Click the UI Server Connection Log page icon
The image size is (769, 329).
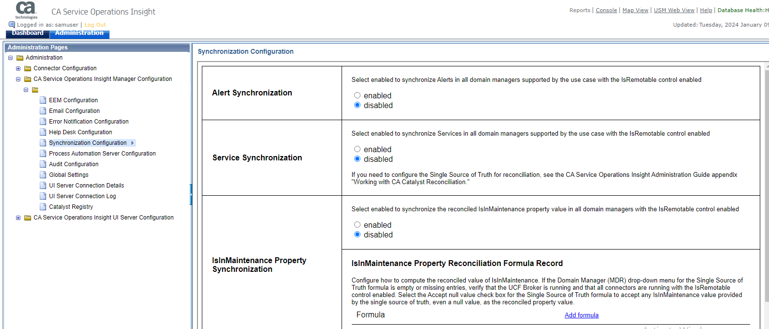click(43, 196)
